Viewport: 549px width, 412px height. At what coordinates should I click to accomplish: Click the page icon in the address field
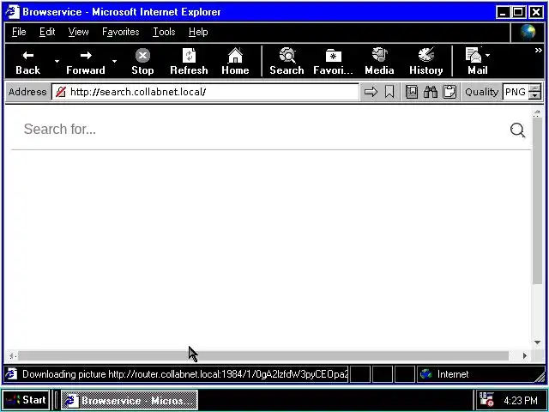coord(61,92)
